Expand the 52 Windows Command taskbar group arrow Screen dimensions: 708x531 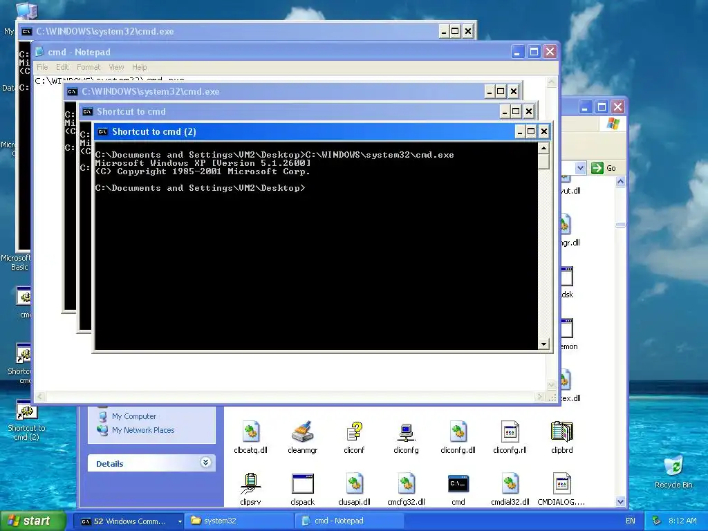click(179, 521)
